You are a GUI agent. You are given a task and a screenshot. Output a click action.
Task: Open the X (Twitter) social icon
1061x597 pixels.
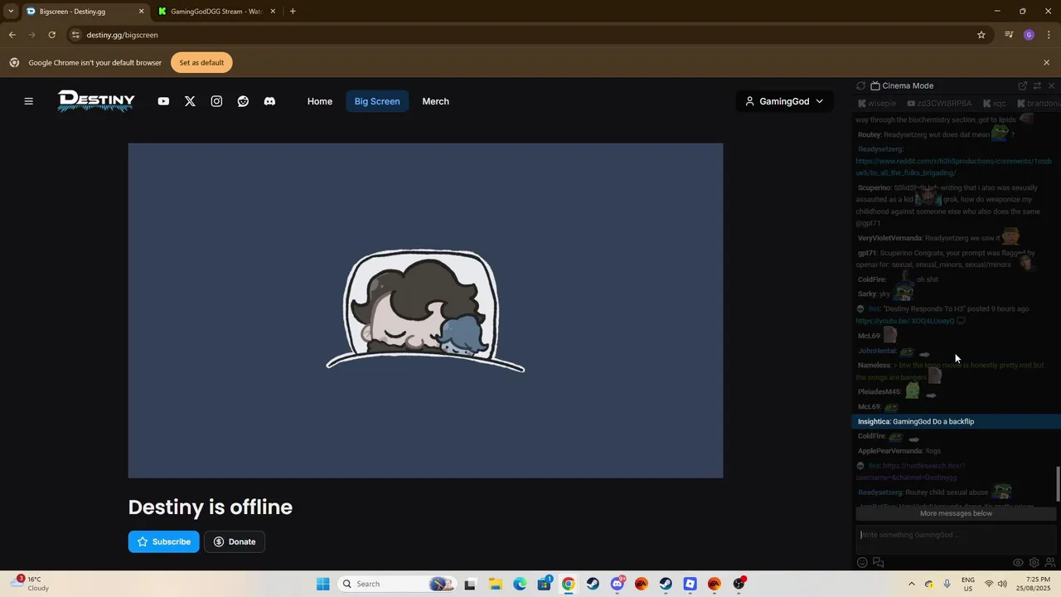point(190,101)
